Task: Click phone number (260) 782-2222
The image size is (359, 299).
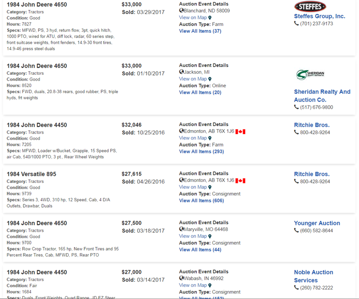Action: (x=317, y=288)
